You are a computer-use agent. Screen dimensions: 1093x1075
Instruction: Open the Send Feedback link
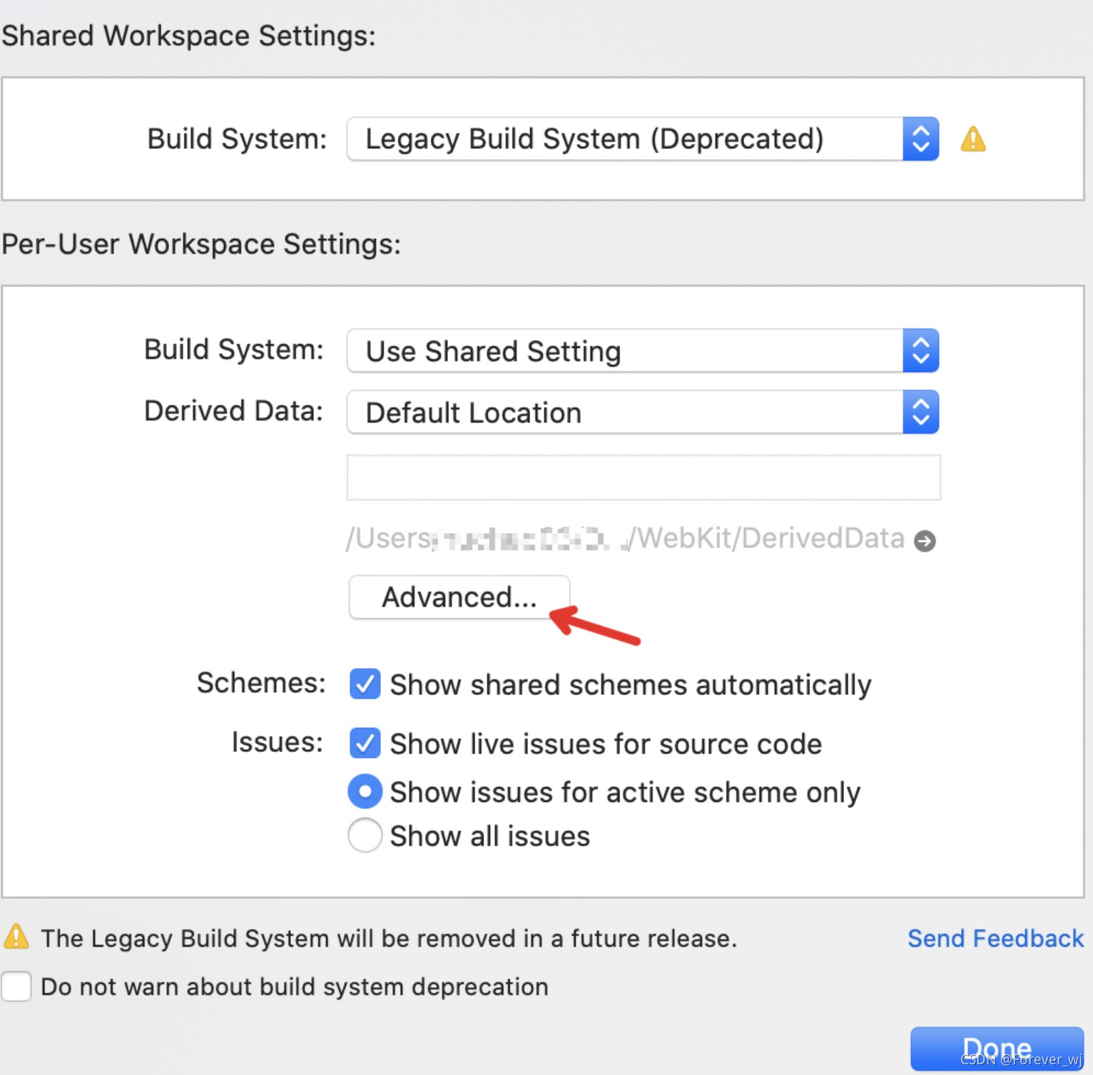(995, 938)
